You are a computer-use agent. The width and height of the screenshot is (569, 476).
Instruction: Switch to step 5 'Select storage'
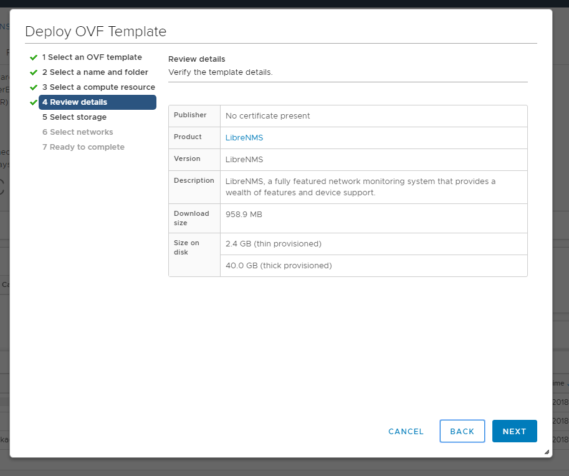[74, 117]
